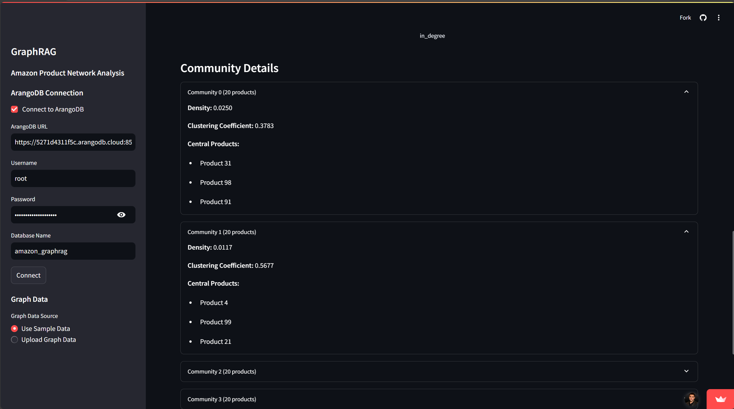Collapse the Community 0 expander
This screenshot has width=734, height=409.
click(686, 92)
